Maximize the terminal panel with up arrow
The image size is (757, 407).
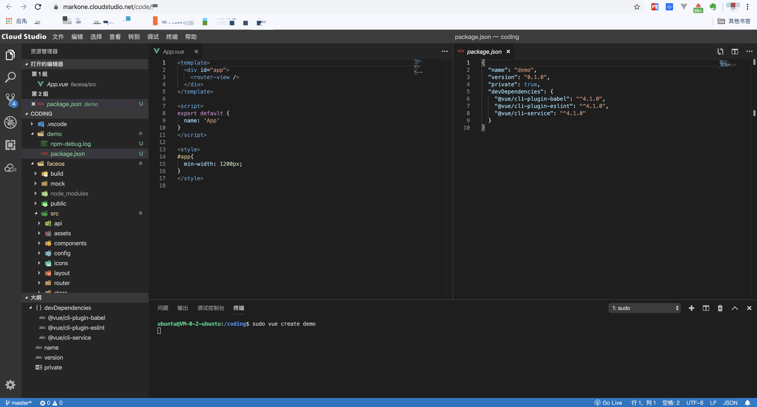coord(735,308)
